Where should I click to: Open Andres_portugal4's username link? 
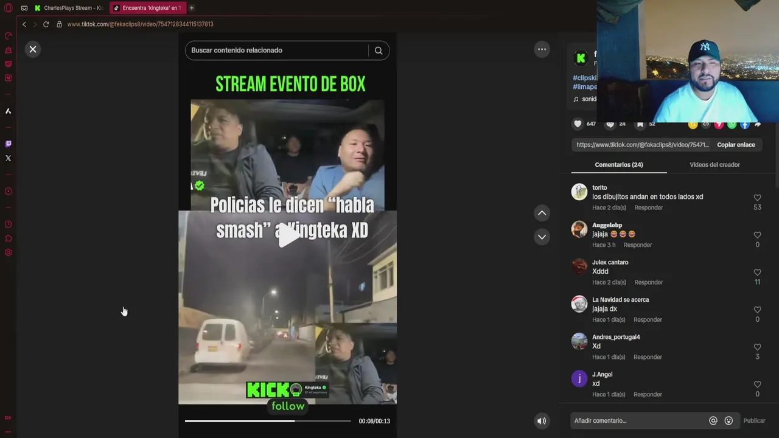tap(616, 337)
